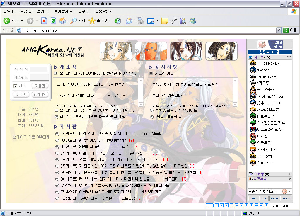Click the Research book toolbar icon
This screenshot has height=216, width=300.
183,21
